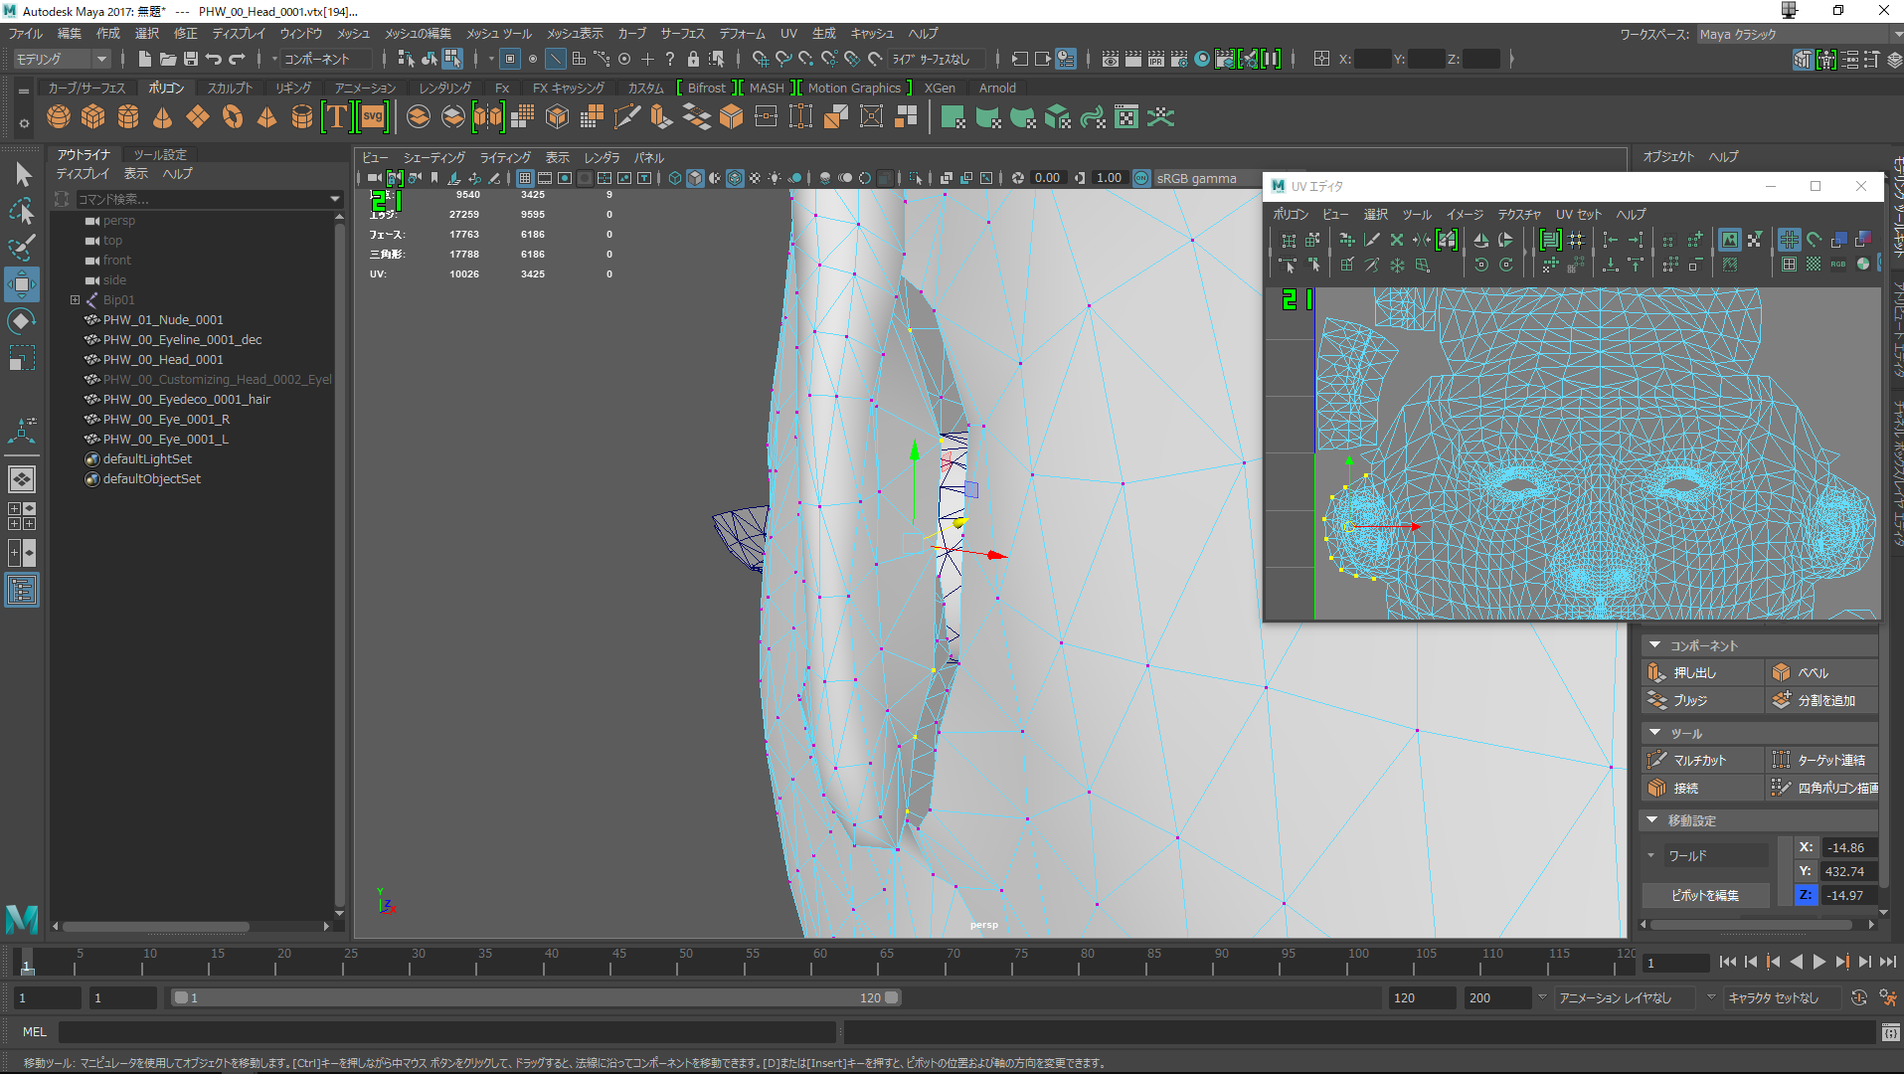Open the メッシュ ツール menu
This screenshot has height=1074, width=1904.
(x=499, y=34)
